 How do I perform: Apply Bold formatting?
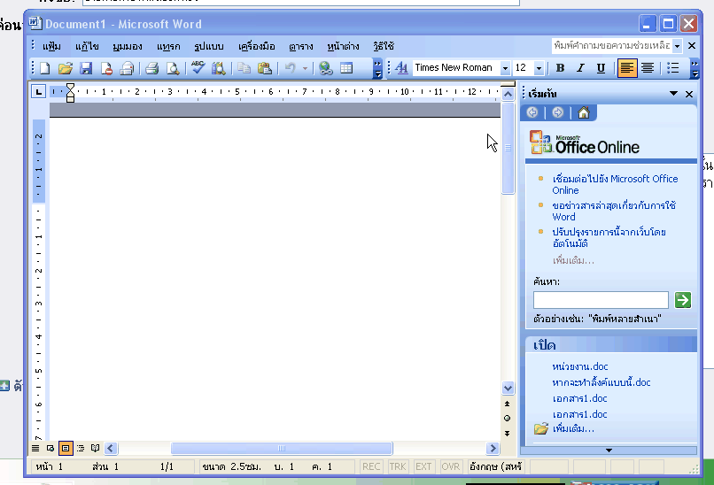point(560,68)
